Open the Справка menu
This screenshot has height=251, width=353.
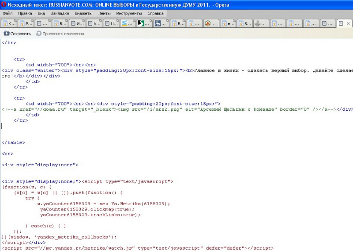point(155,13)
